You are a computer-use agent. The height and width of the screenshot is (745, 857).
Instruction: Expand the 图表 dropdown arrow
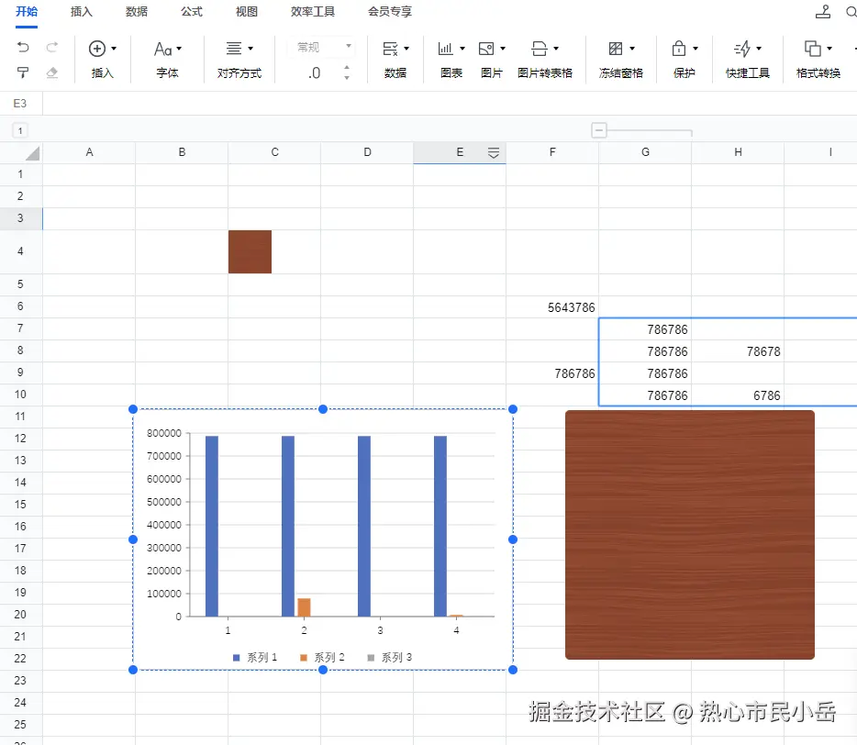click(462, 49)
